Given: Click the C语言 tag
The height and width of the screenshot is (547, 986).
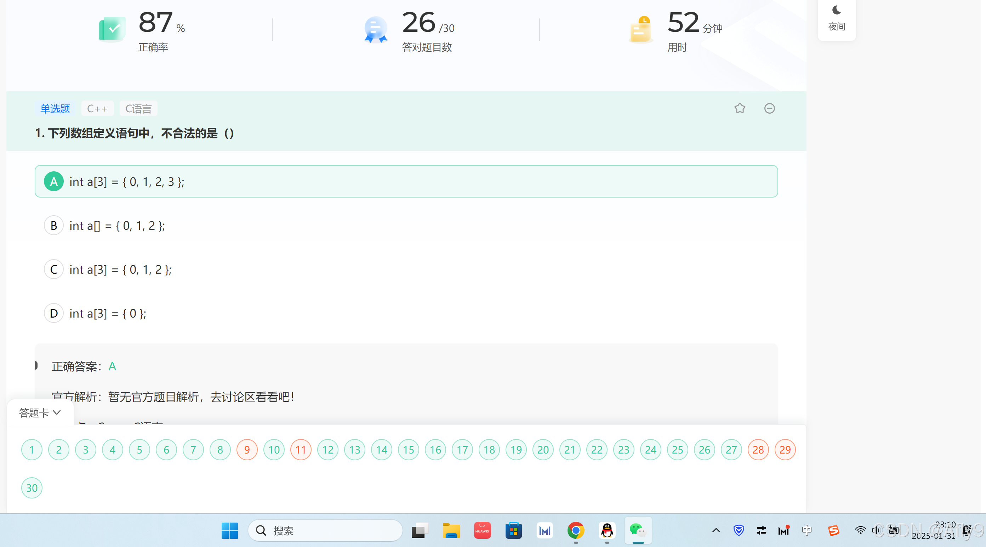Looking at the screenshot, I should pyautogui.click(x=138, y=109).
